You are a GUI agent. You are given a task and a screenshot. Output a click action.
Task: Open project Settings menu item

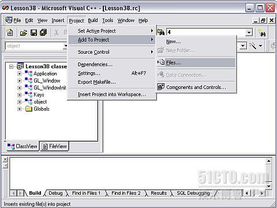(112, 73)
